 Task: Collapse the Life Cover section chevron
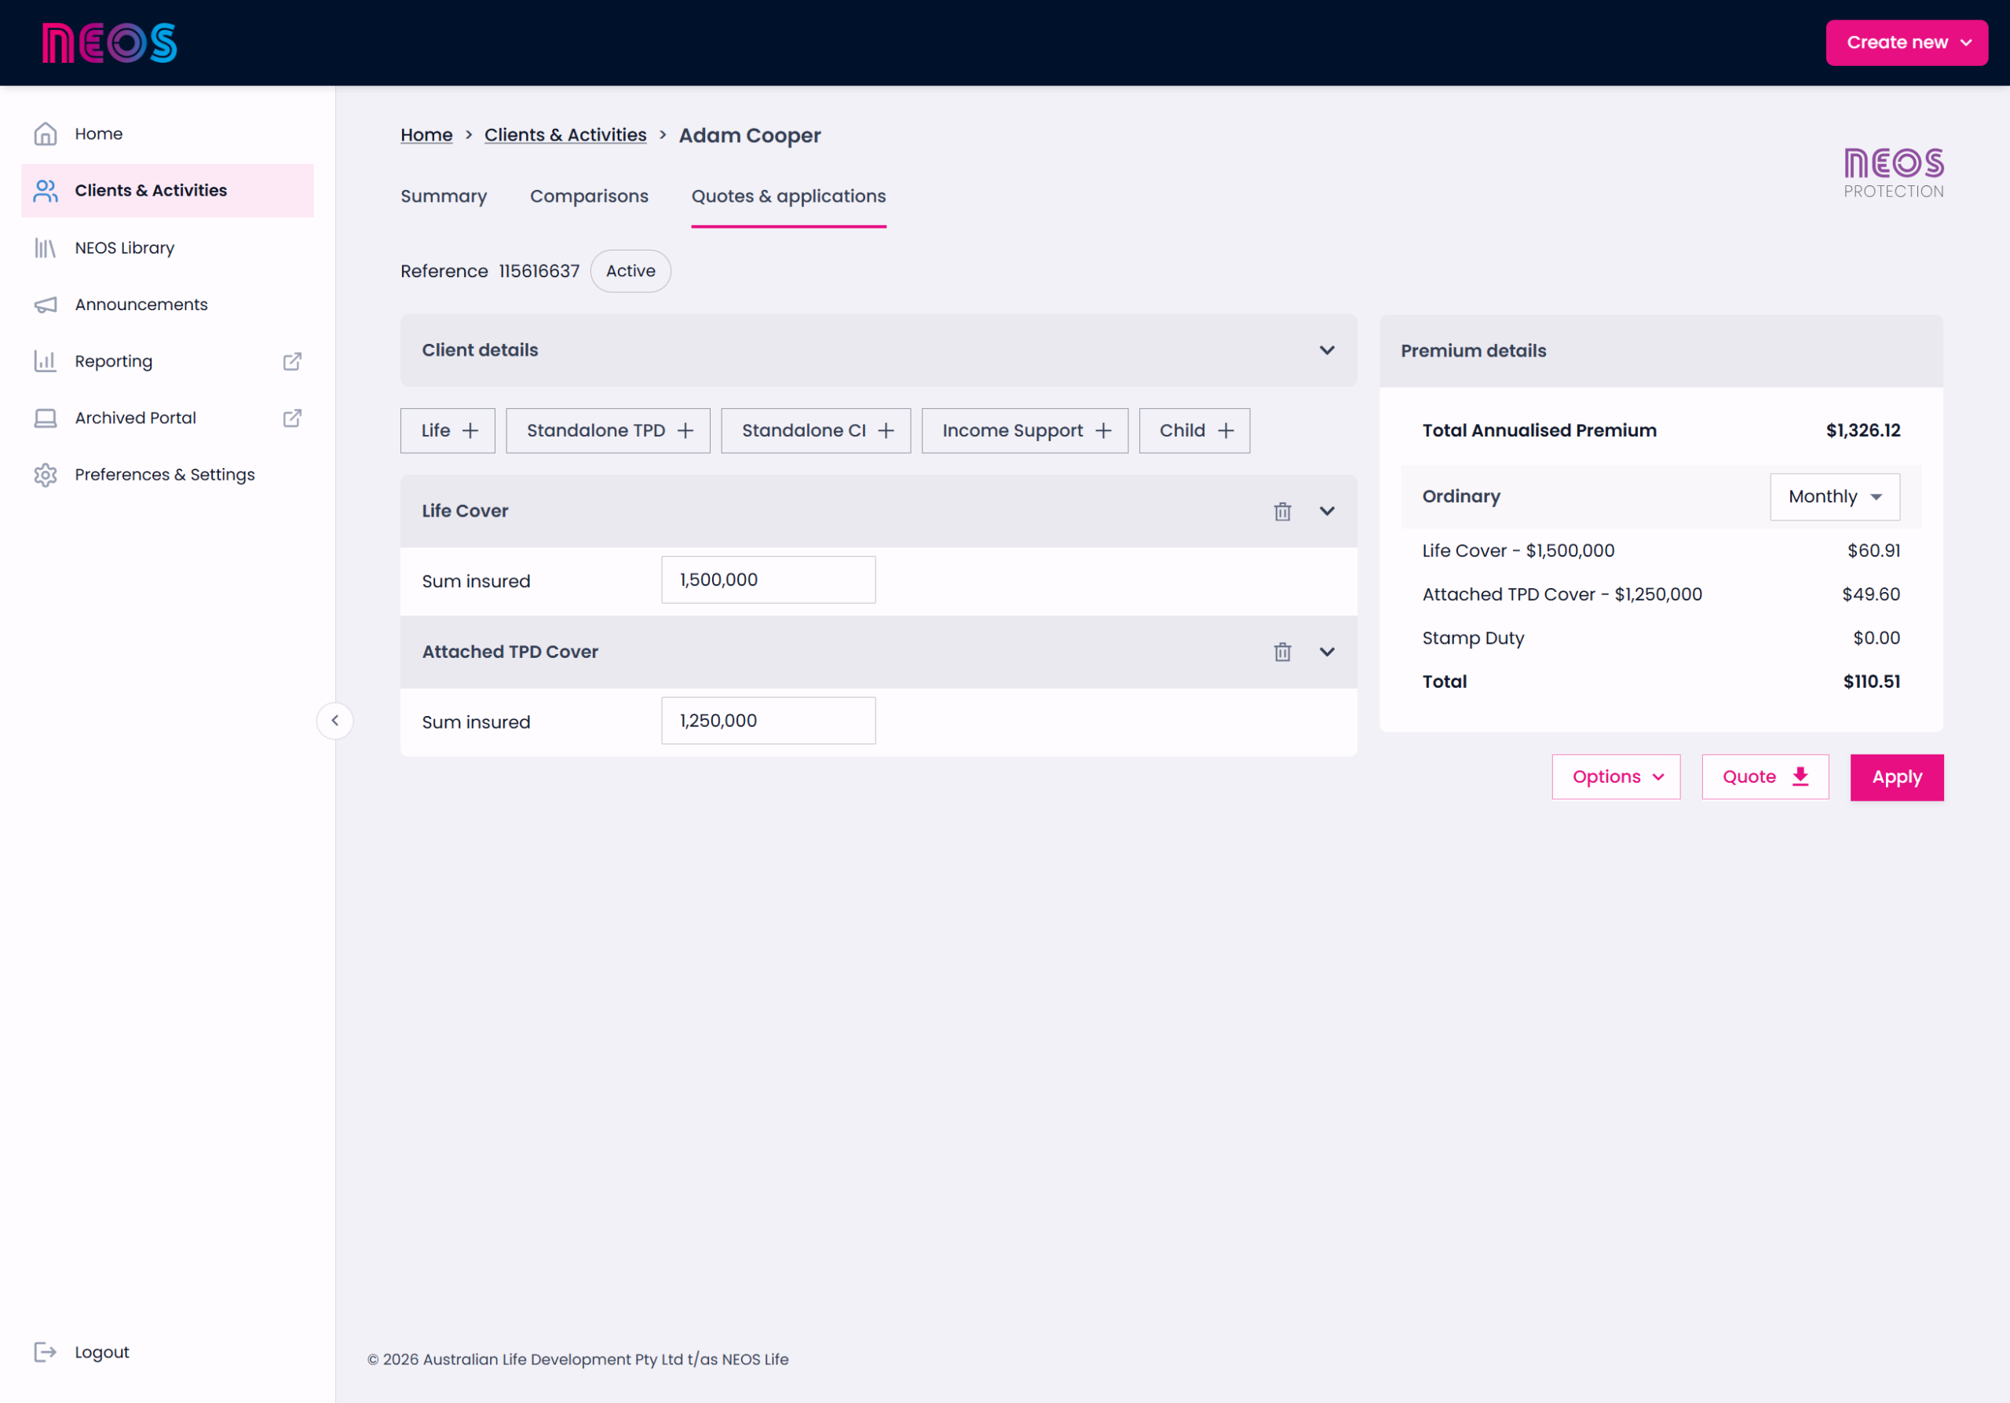coord(1327,511)
